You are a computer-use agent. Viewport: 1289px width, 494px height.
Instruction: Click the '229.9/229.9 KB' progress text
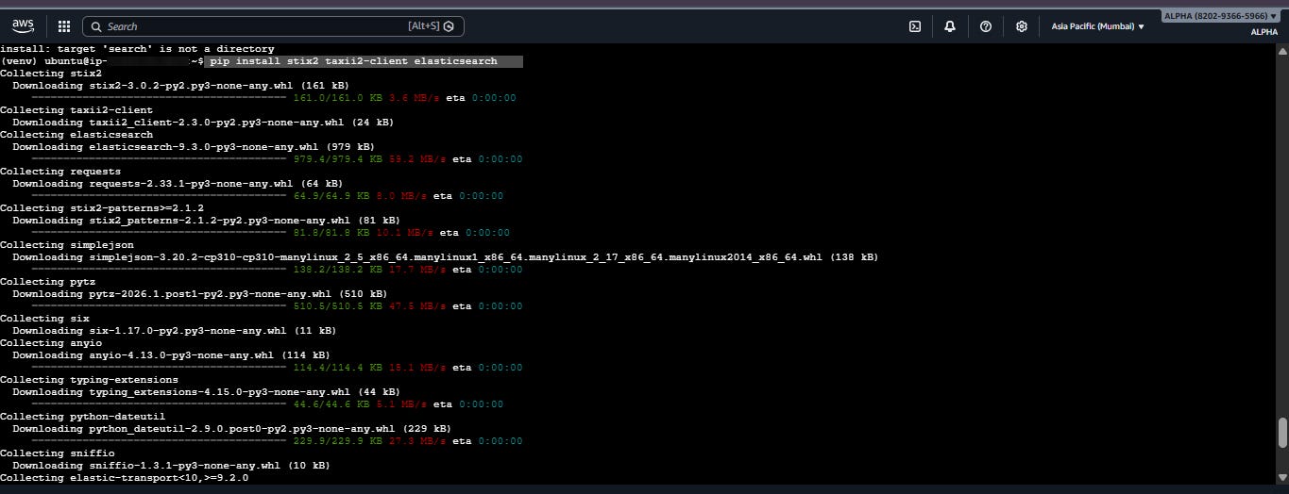point(337,441)
